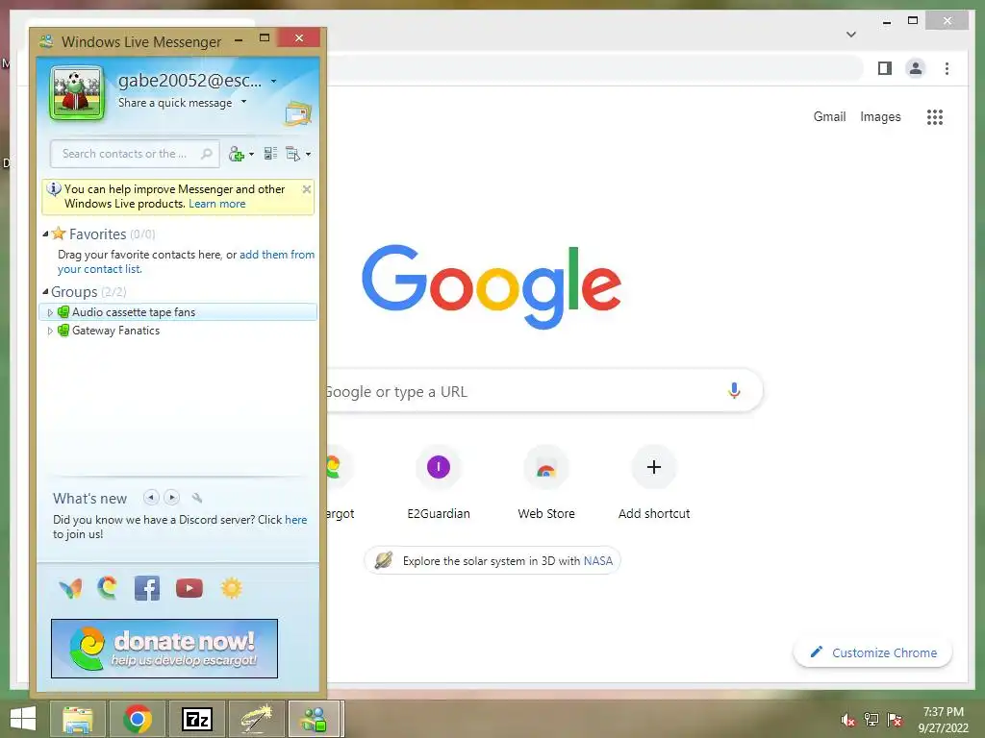985x738 pixels.
Task: Open the Facebook icon in Messenger
Action: (147, 588)
